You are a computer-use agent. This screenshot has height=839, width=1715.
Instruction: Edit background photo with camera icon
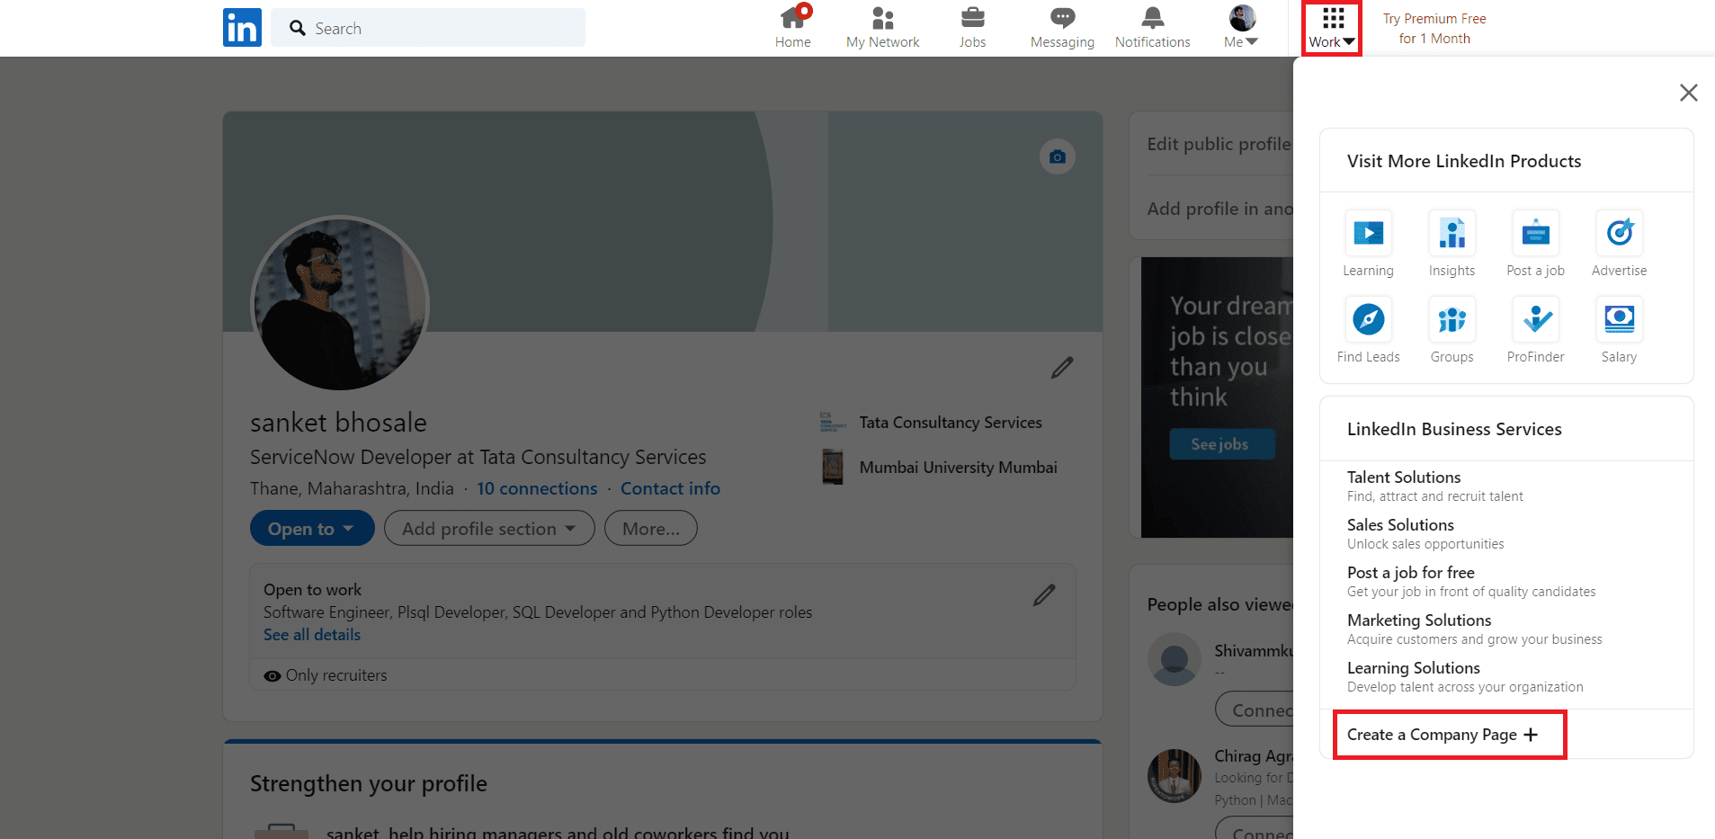point(1058,156)
